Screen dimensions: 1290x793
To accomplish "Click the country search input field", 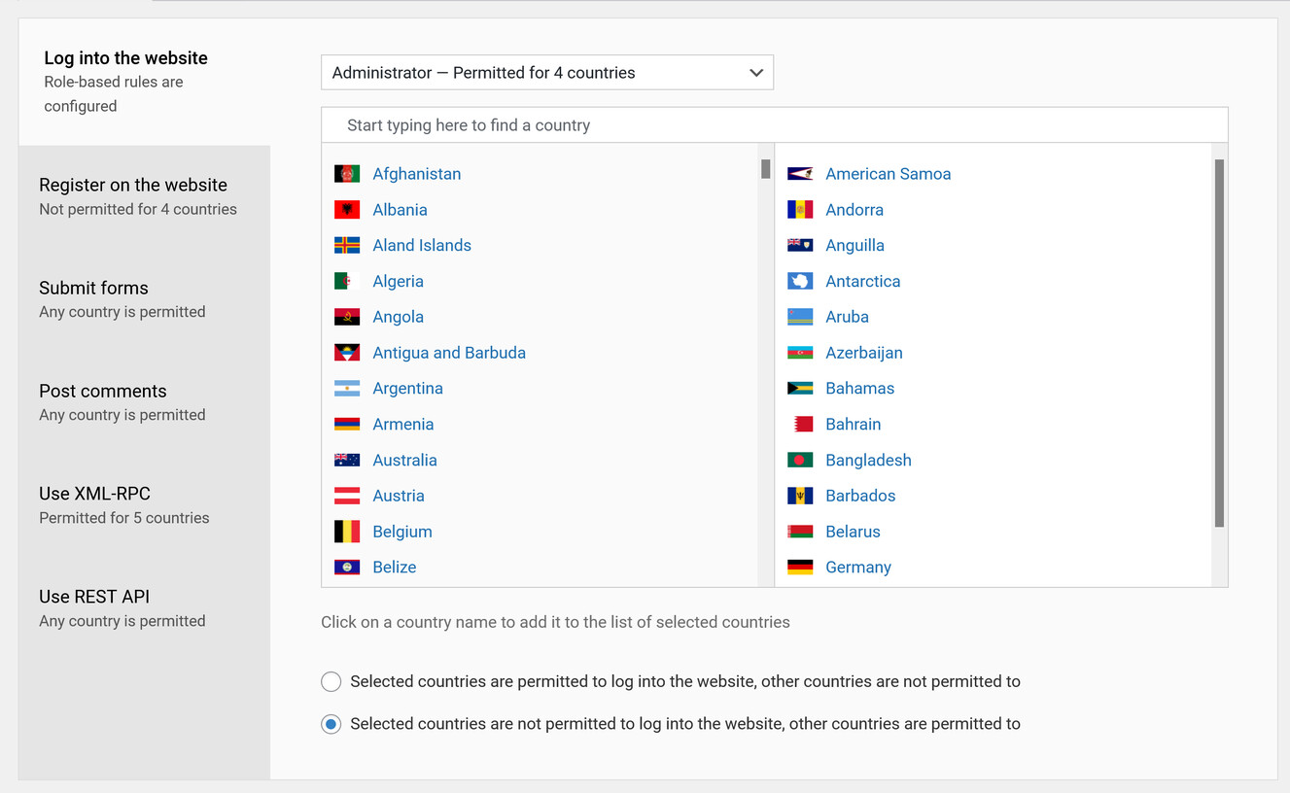I will coord(774,125).
